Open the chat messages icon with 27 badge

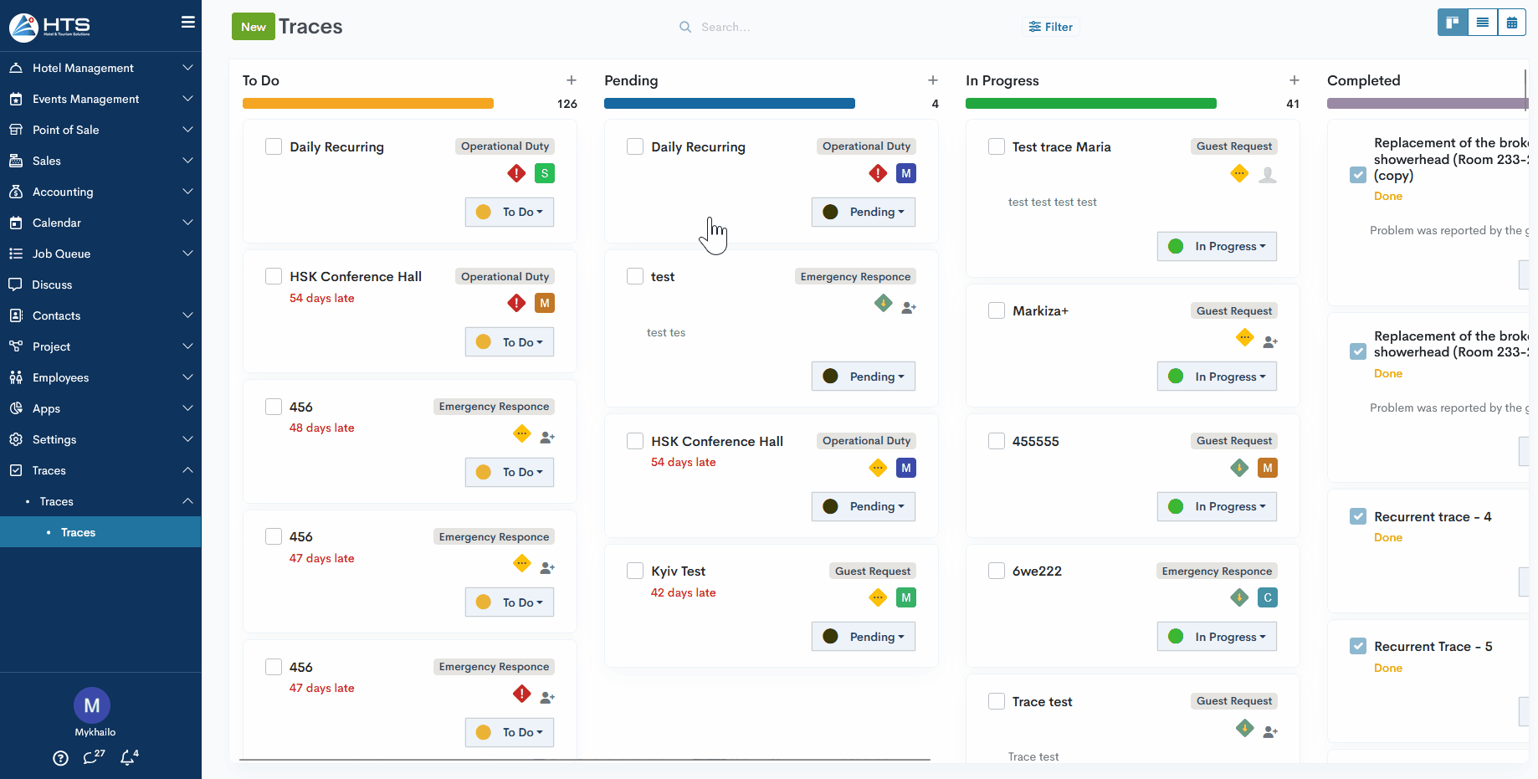92,757
